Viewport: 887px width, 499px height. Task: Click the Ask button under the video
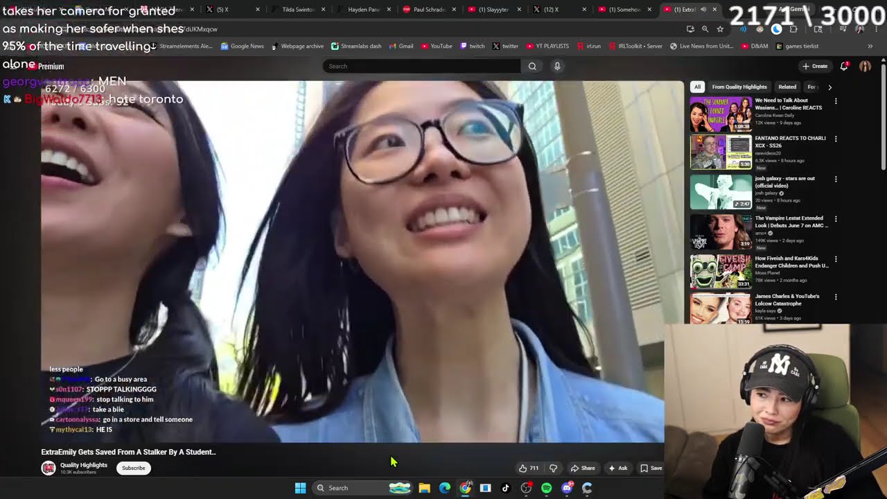coord(617,468)
